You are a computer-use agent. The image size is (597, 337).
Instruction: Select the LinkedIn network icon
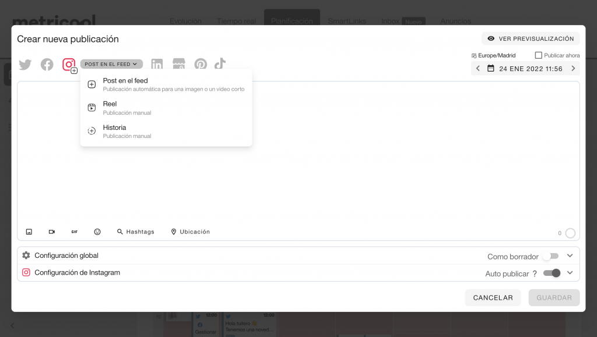tap(157, 64)
